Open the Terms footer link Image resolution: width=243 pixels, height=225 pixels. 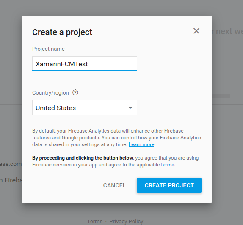tap(95, 221)
